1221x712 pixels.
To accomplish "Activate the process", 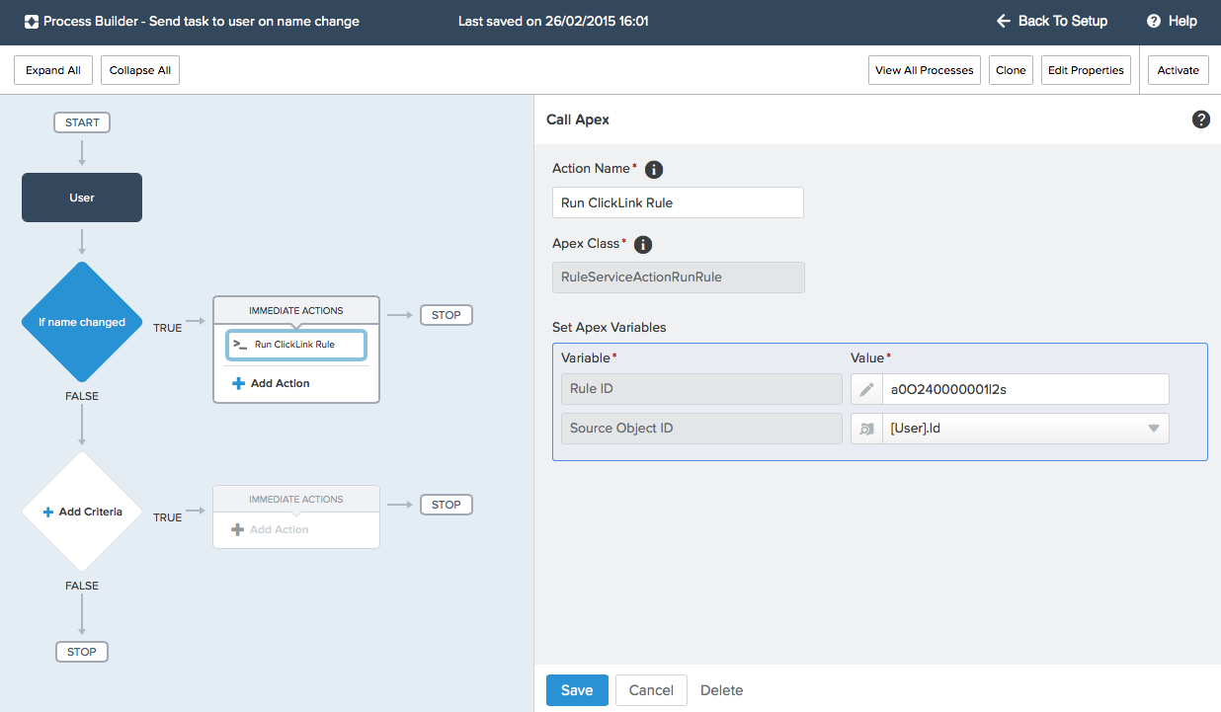I will pos(1178,70).
